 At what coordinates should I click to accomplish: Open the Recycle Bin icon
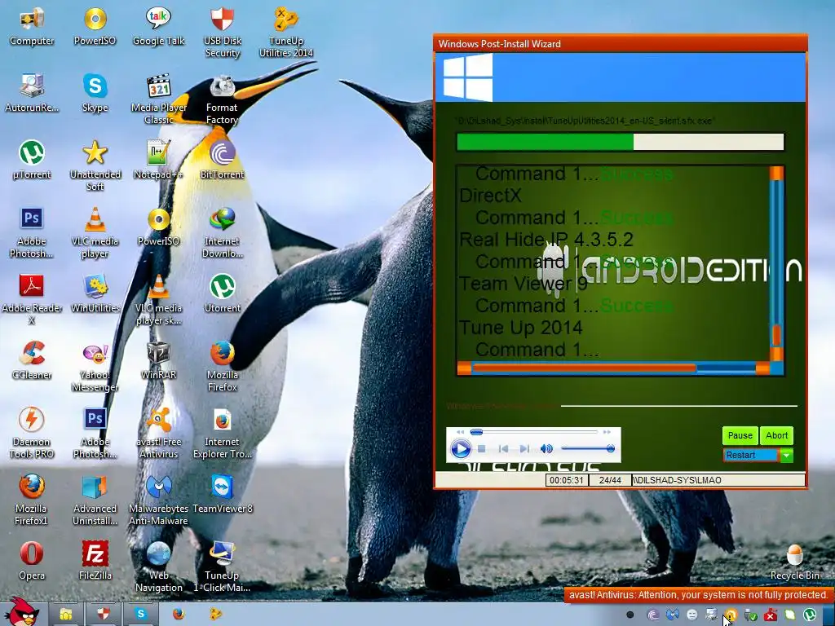[x=794, y=562]
